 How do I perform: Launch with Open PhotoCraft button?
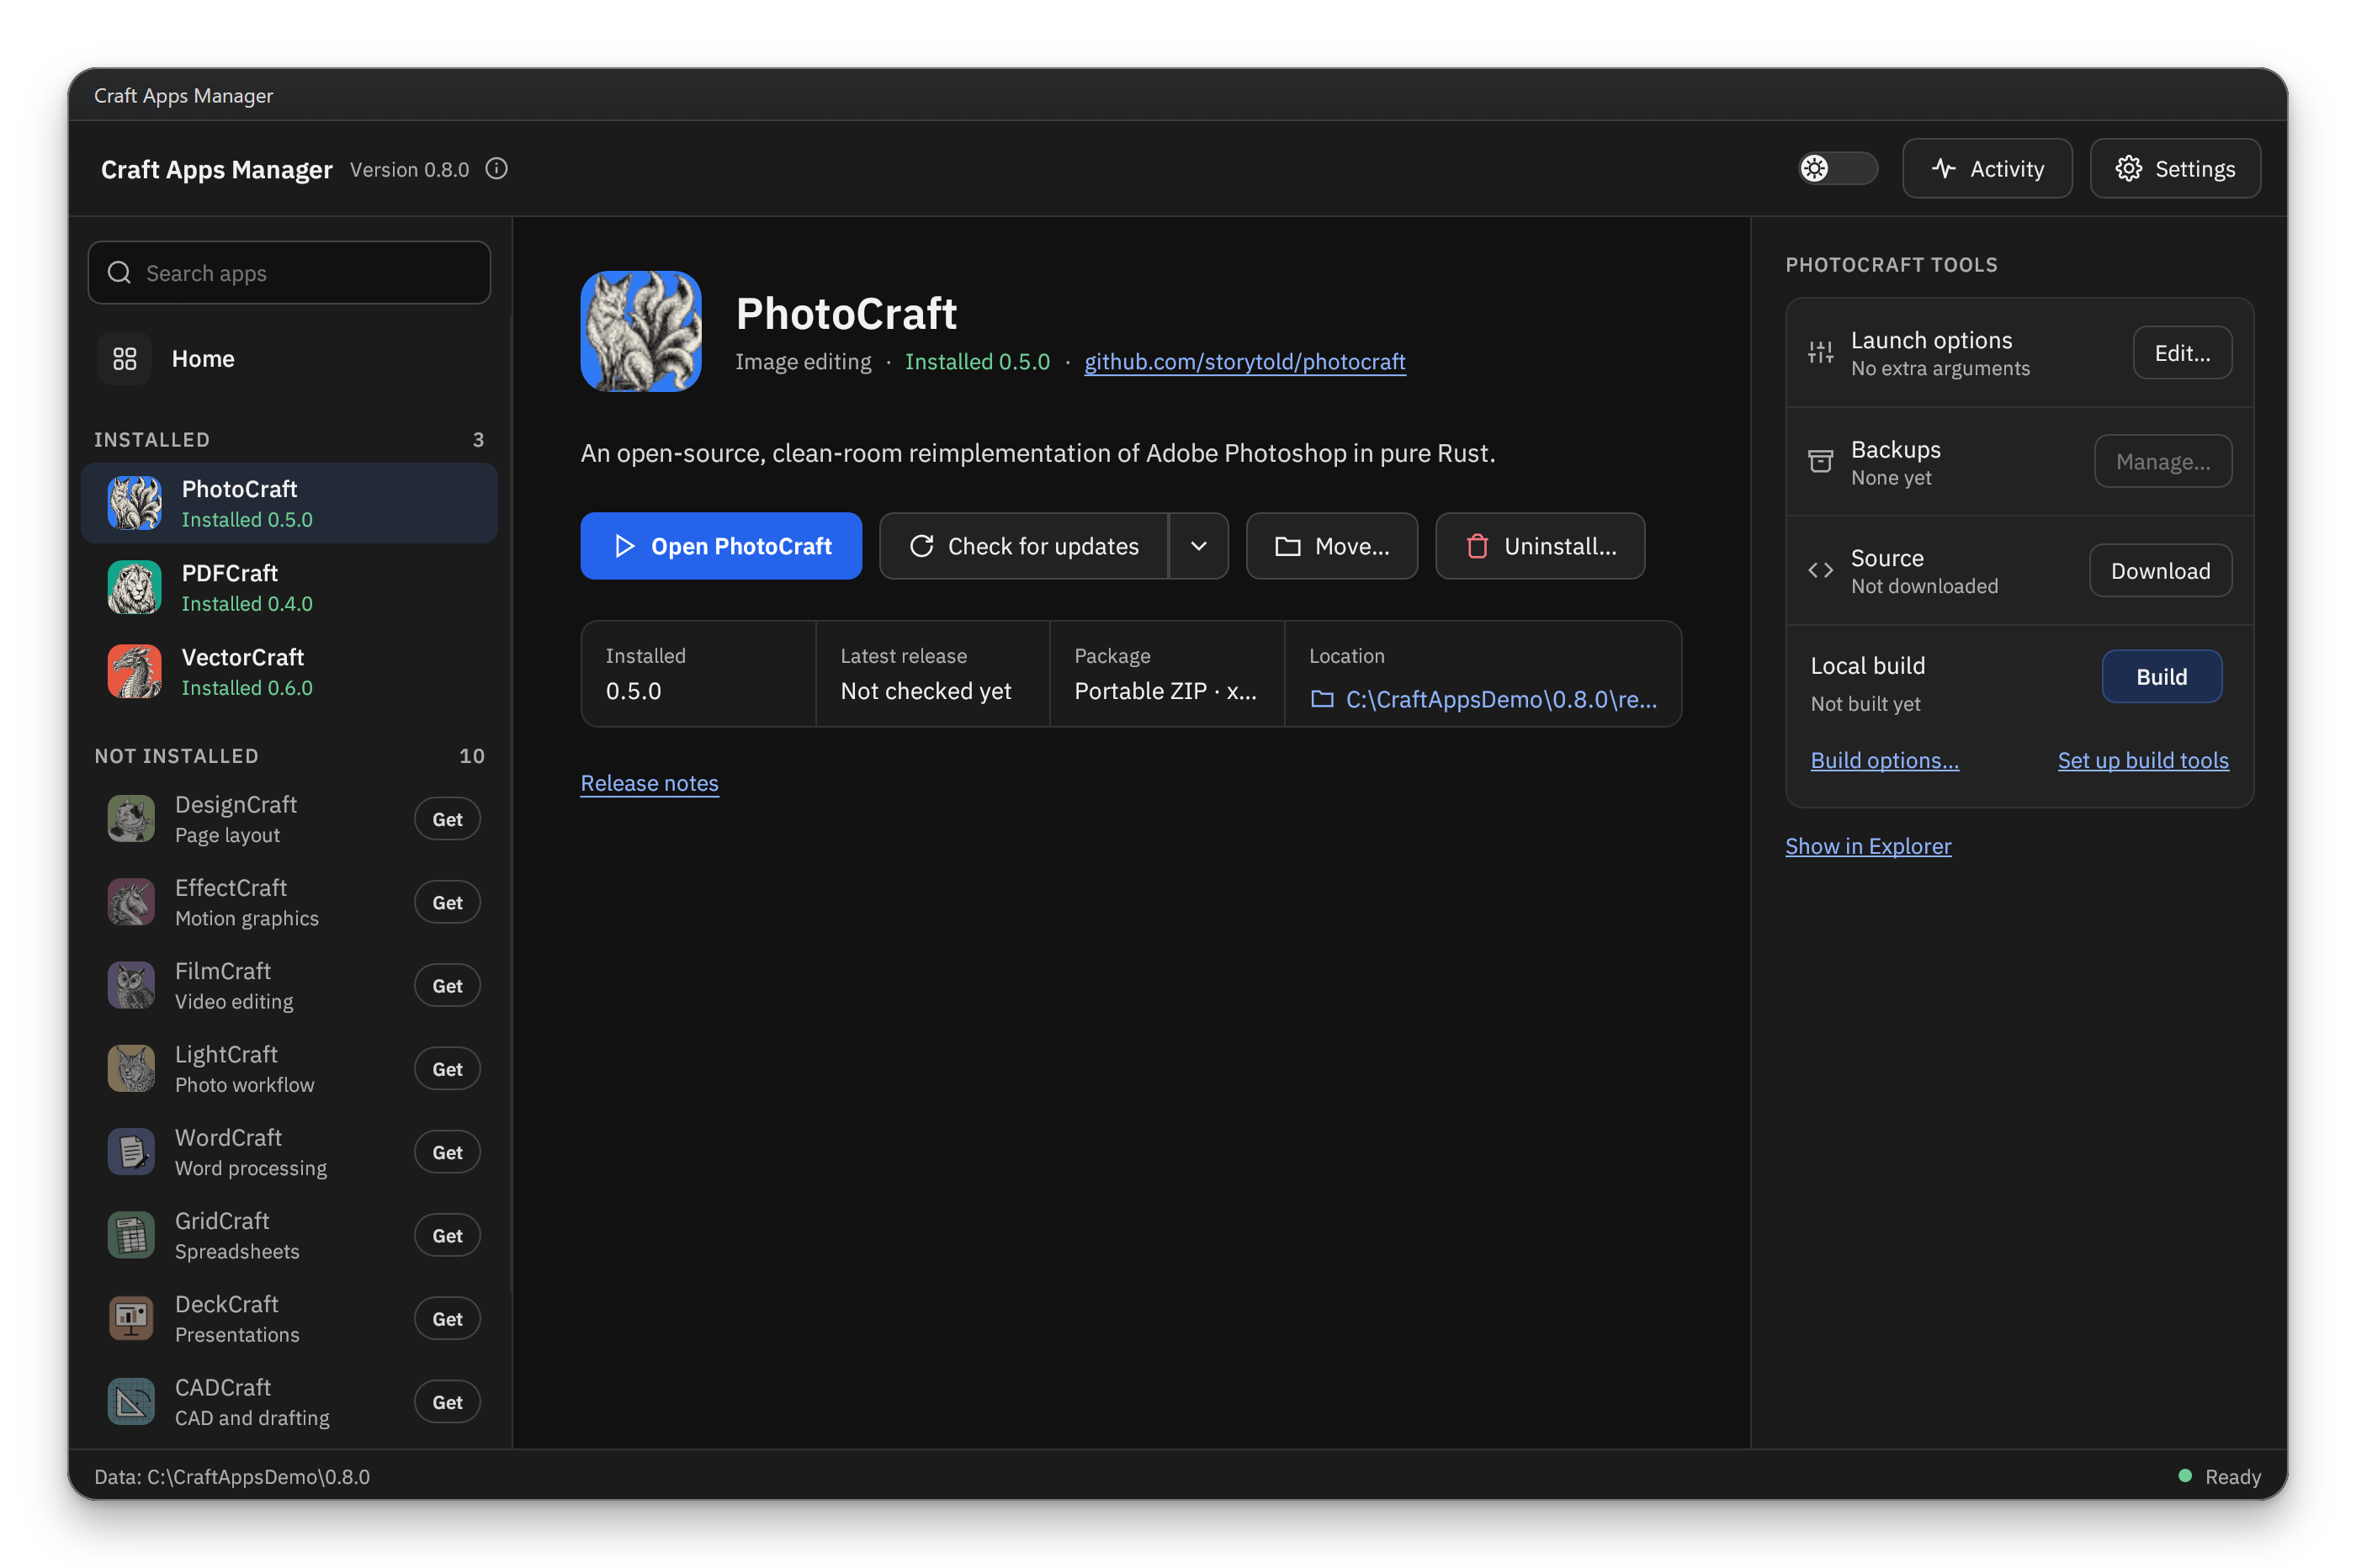pos(721,546)
